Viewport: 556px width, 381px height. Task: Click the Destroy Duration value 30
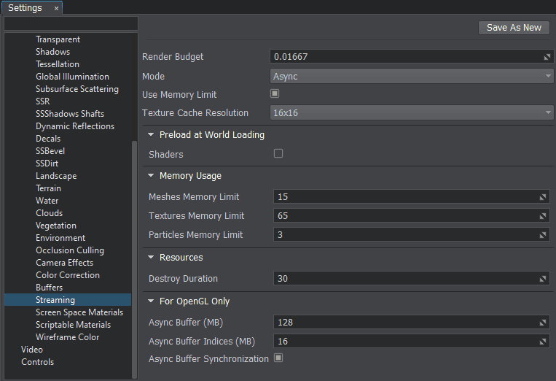point(283,278)
